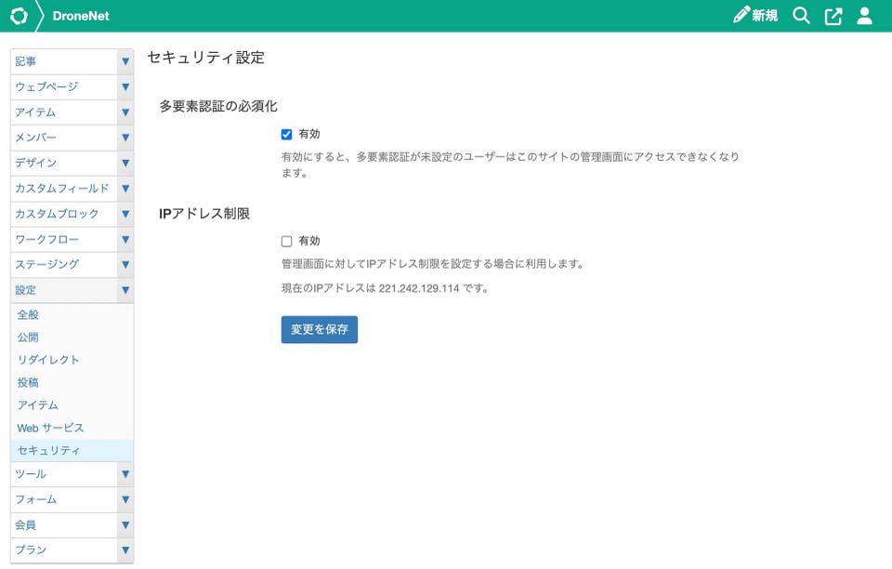Open the カスタムブロック sidebar menu
The height and width of the screenshot is (569, 892).
(x=64, y=214)
